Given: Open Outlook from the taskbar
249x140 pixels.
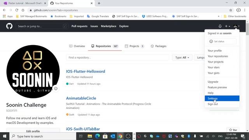Looking at the screenshot, I should coord(112,136).
